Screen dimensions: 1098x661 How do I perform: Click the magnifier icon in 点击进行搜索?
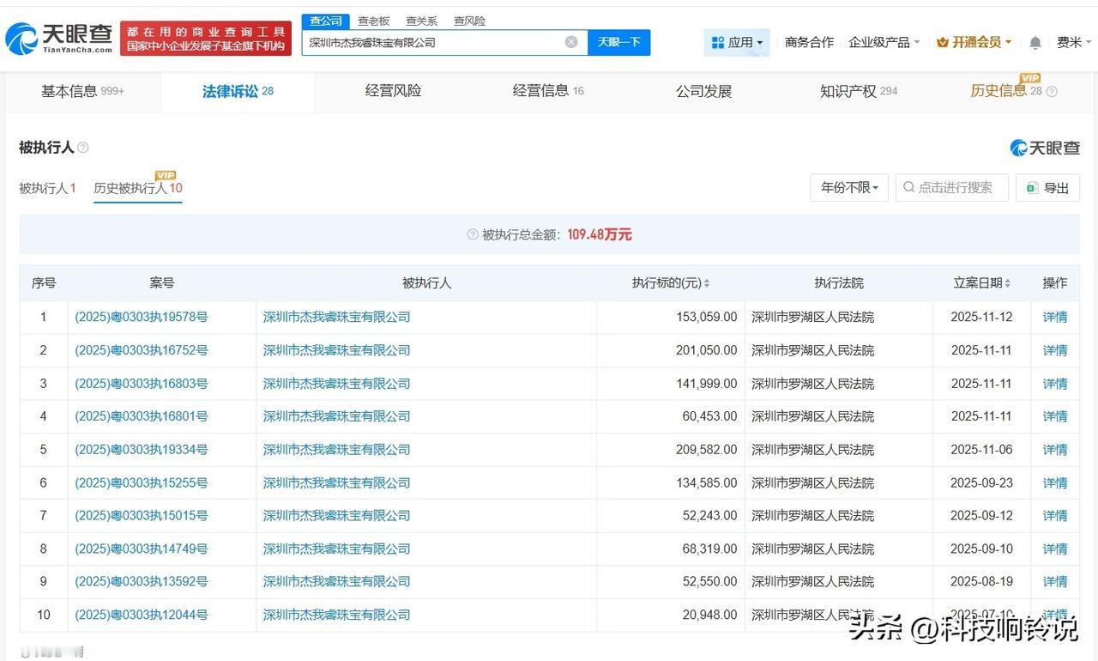(x=908, y=187)
